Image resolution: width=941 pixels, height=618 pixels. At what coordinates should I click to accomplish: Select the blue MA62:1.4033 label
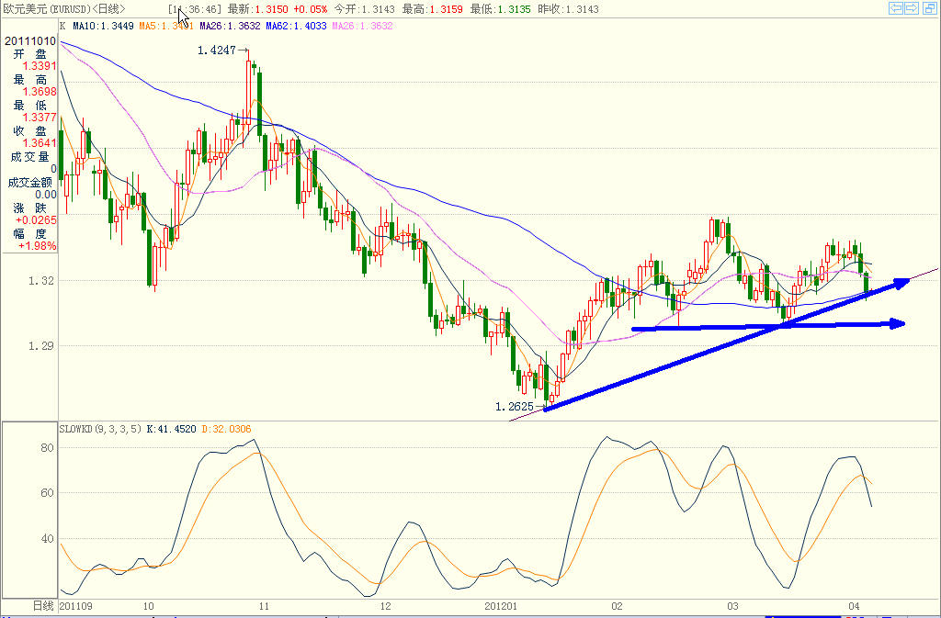296,26
